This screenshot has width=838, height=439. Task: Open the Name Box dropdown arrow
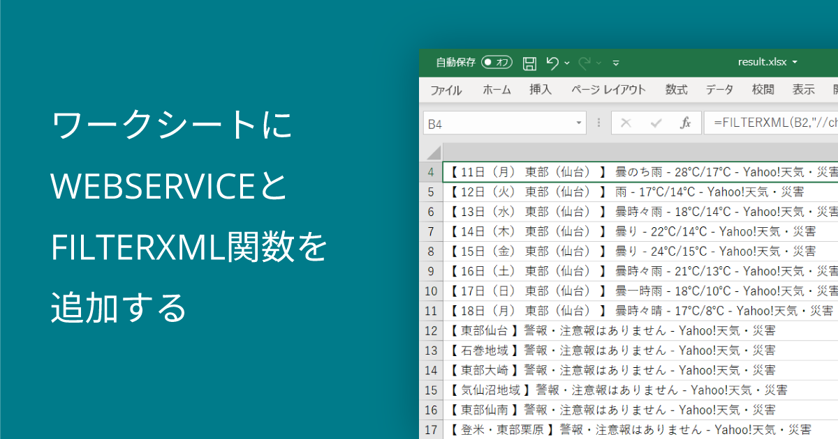pyautogui.click(x=580, y=122)
